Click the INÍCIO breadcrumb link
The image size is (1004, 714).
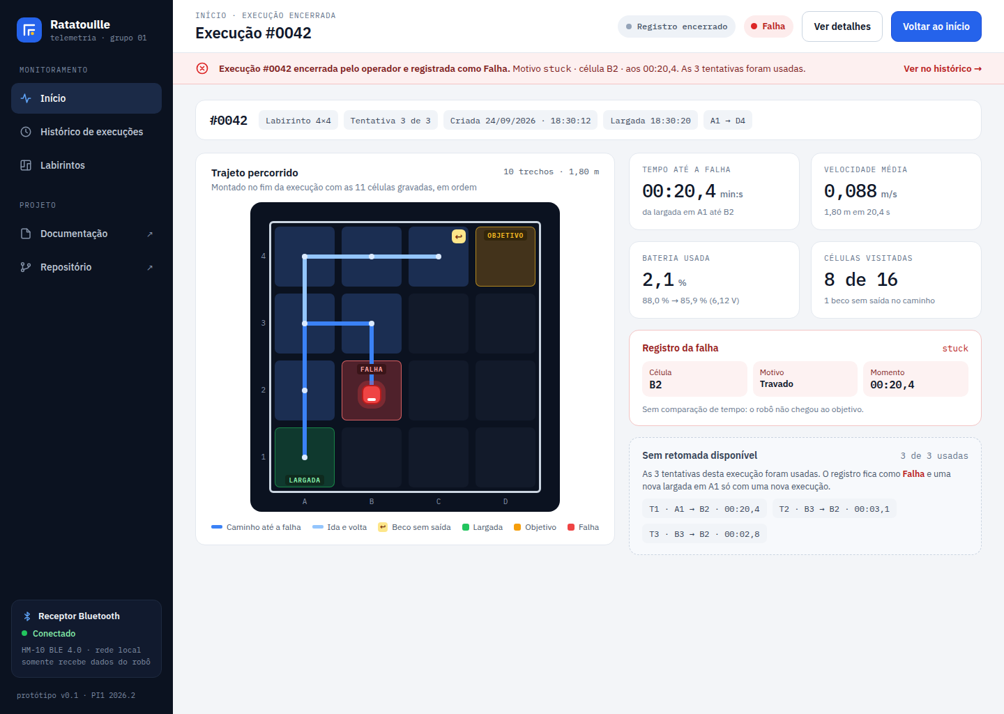pos(211,15)
